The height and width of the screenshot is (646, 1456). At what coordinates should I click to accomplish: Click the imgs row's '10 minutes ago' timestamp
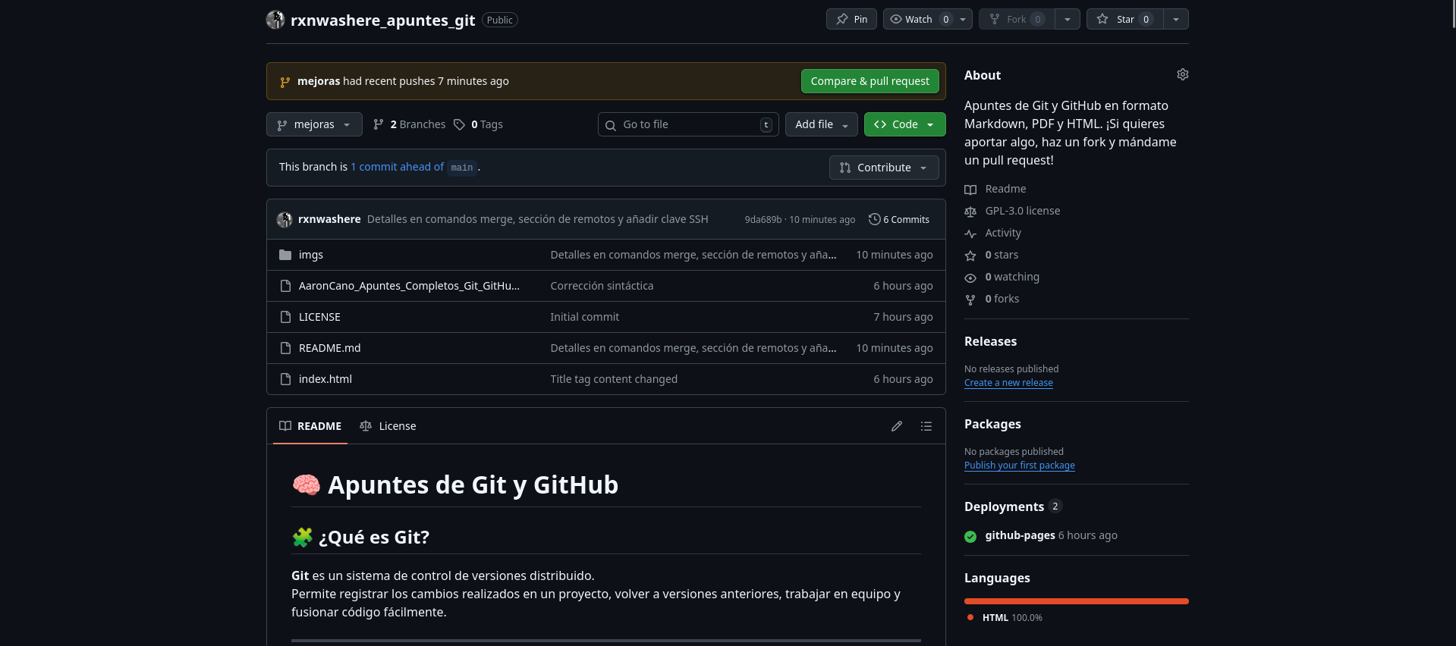click(895, 255)
